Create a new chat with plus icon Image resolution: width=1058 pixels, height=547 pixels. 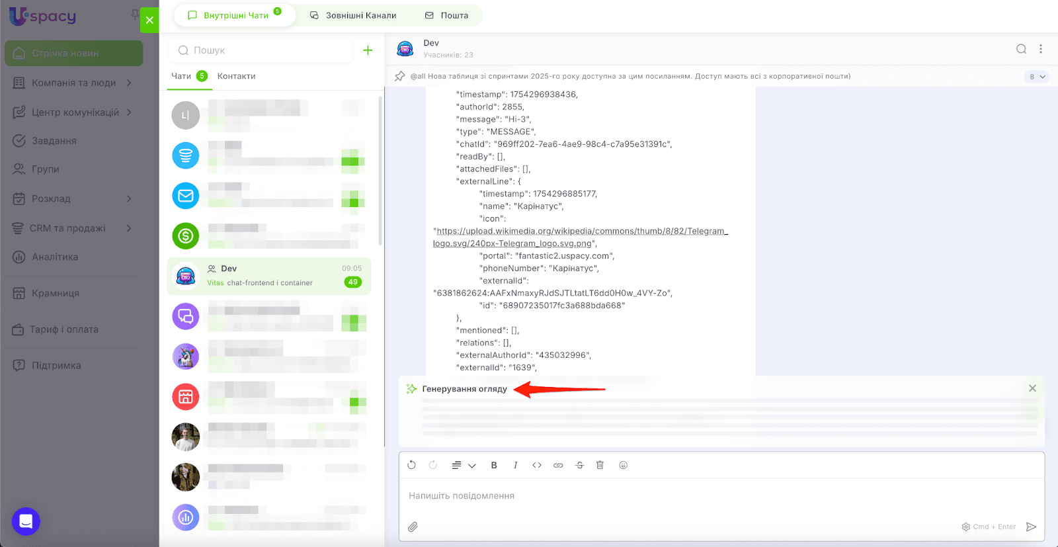[368, 50]
